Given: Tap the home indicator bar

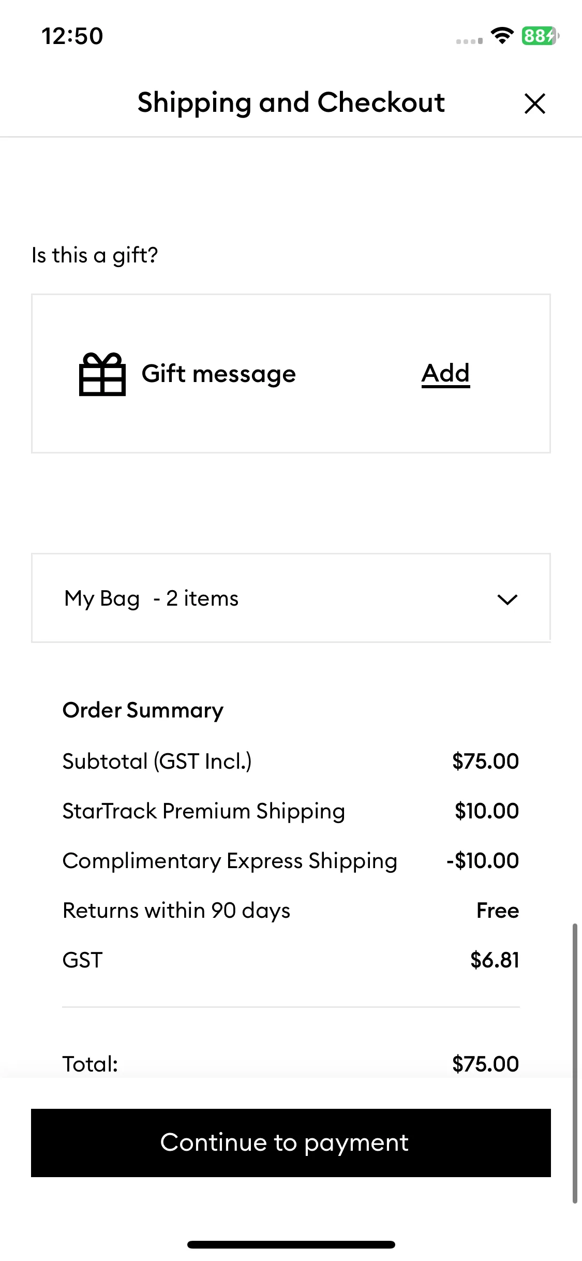Looking at the screenshot, I should point(291,1244).
